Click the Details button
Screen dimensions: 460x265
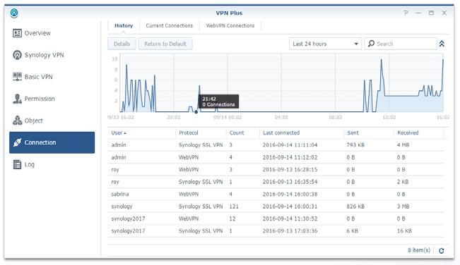pos(122,44)
